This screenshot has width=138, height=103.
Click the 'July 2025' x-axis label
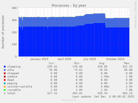coord(90,59)
